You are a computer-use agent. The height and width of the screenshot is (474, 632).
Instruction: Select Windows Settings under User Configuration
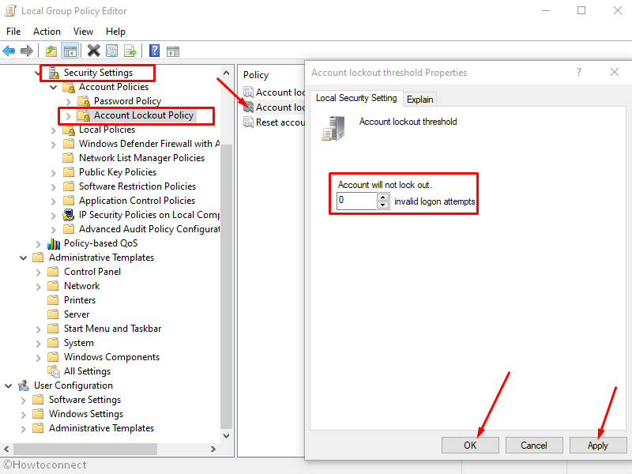[x=86, y=414]
